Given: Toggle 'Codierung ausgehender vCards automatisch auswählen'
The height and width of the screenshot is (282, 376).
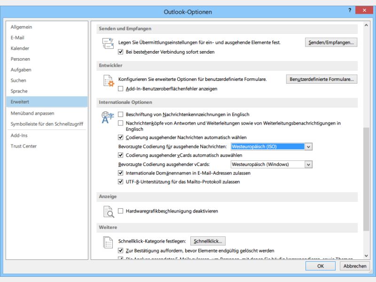Looking at the screenshot, I should click(121, 155).
